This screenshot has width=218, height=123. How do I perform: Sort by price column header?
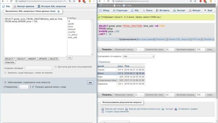(120, 66)
